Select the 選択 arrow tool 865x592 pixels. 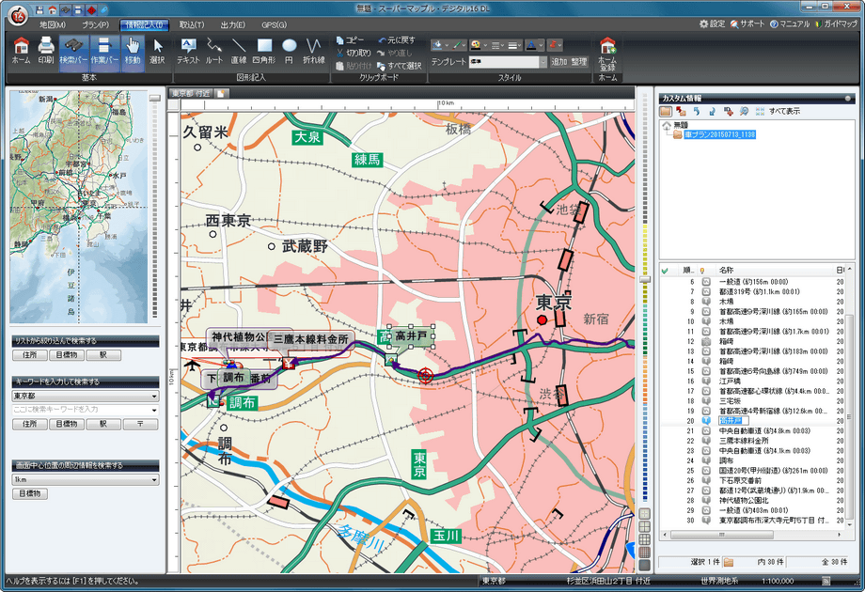(x=158, y=51)
